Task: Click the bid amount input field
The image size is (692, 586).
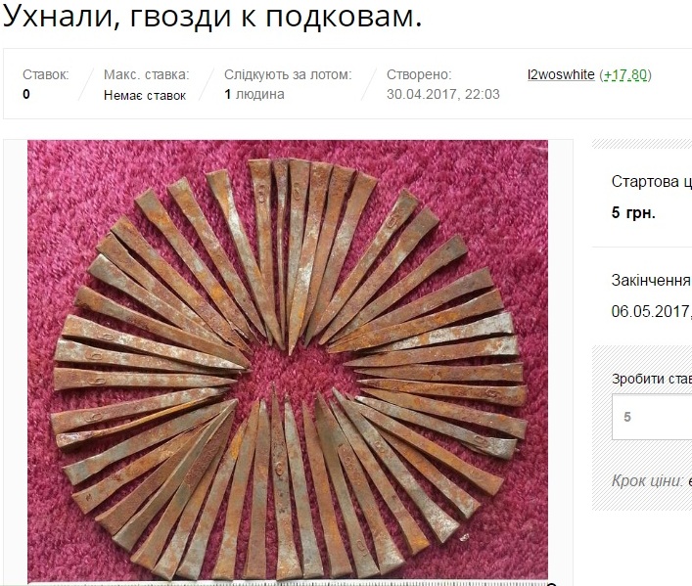Action: point(652,417)
